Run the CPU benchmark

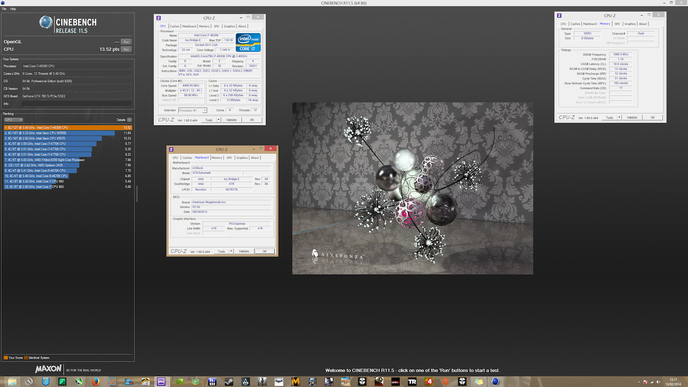tap(126, 49)
